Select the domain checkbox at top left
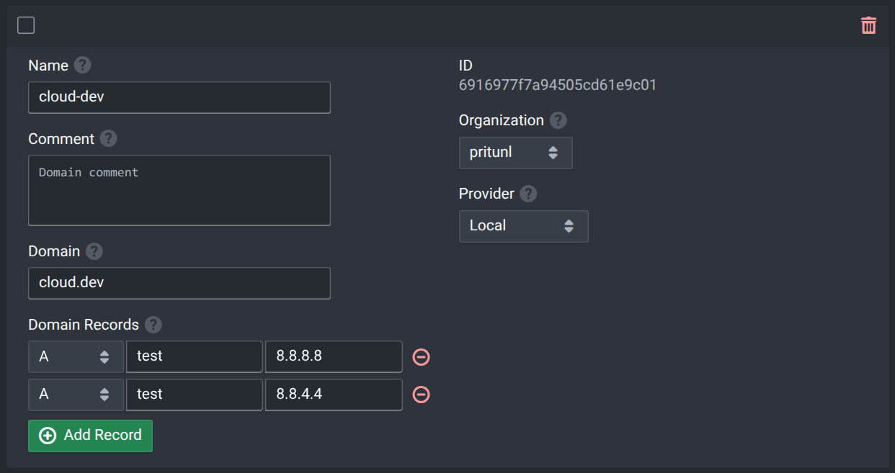Viewport: 895px width, 473px height. pyautogui.click(x=26, y=26)
